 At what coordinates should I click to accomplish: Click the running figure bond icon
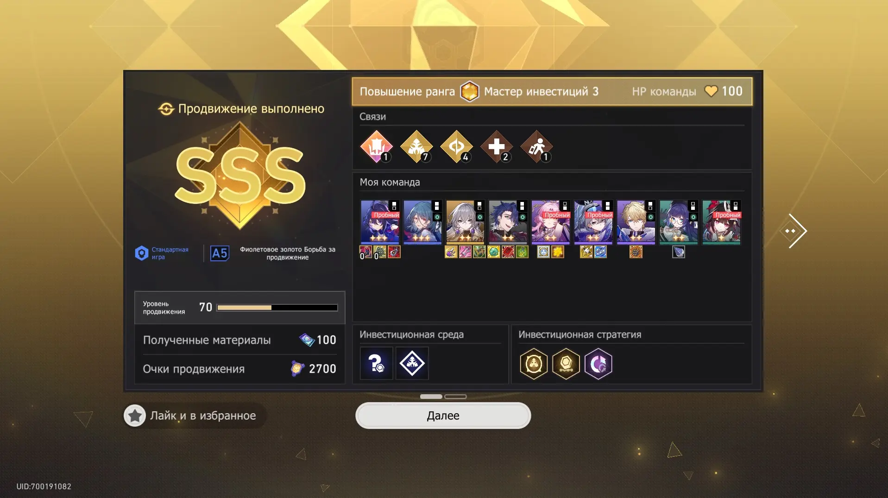pyautogui.click(x=537, y=146)
